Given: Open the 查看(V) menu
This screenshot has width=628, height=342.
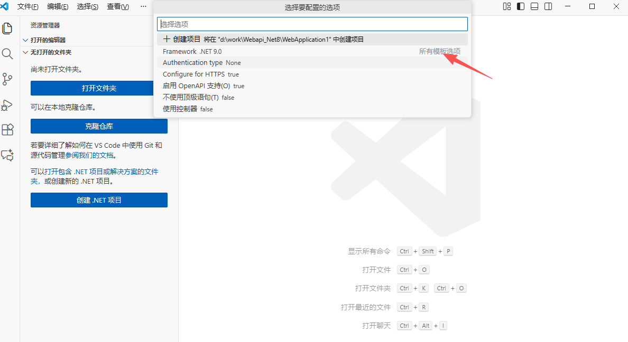Looking at the screenshot, I should coord(118,7).
